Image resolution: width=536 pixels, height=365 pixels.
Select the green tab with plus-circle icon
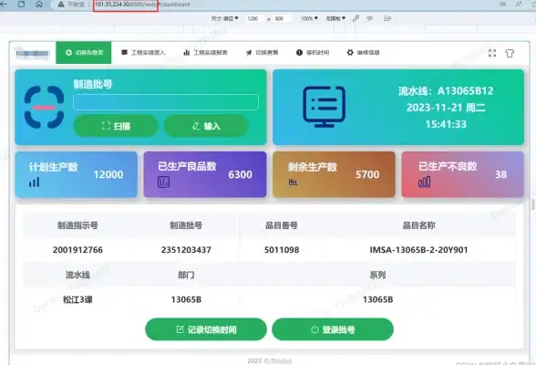84,52
